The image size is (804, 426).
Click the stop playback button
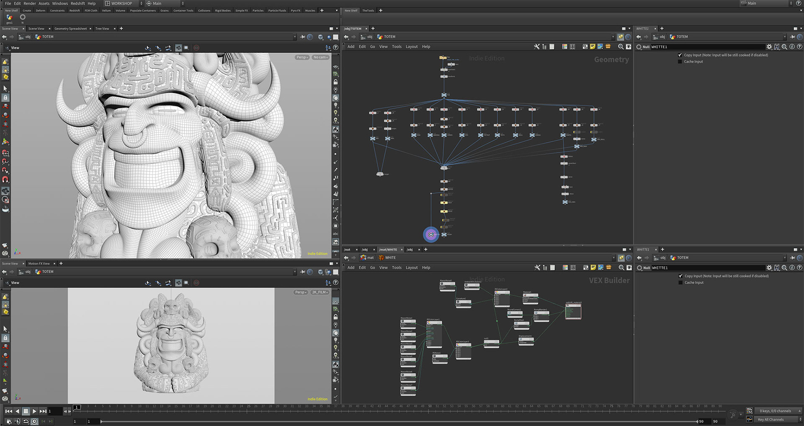coord(26,411)
